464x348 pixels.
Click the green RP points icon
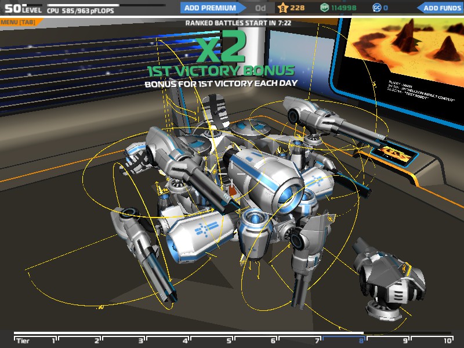point(324,8)
